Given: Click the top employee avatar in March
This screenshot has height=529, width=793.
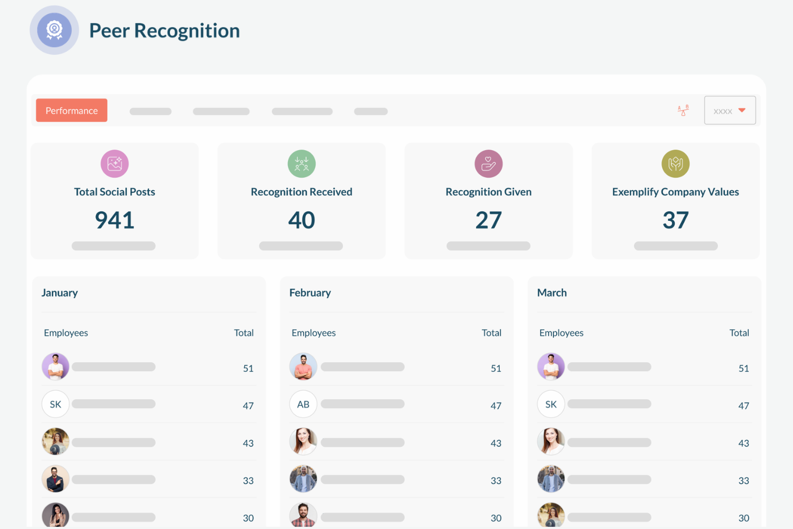Looking at the screenshot, I should 551,367.
